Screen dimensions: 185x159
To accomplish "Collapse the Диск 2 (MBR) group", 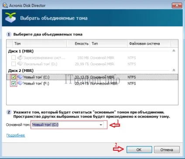I will click(x=174, y=70).
